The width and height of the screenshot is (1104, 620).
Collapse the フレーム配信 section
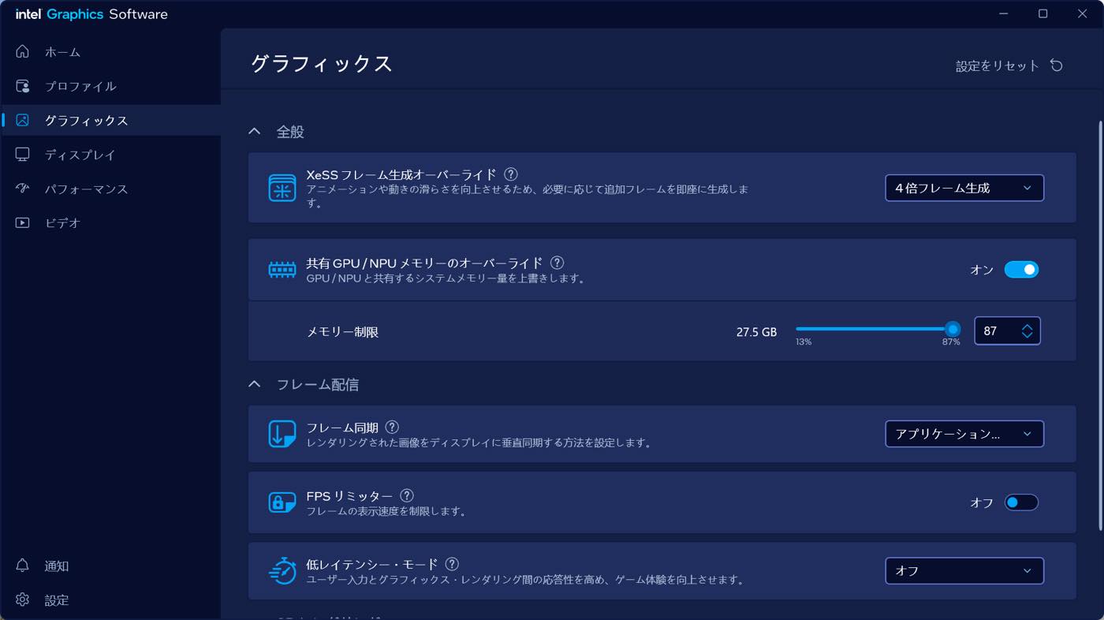pyautogui.click(x=254, y=384)
